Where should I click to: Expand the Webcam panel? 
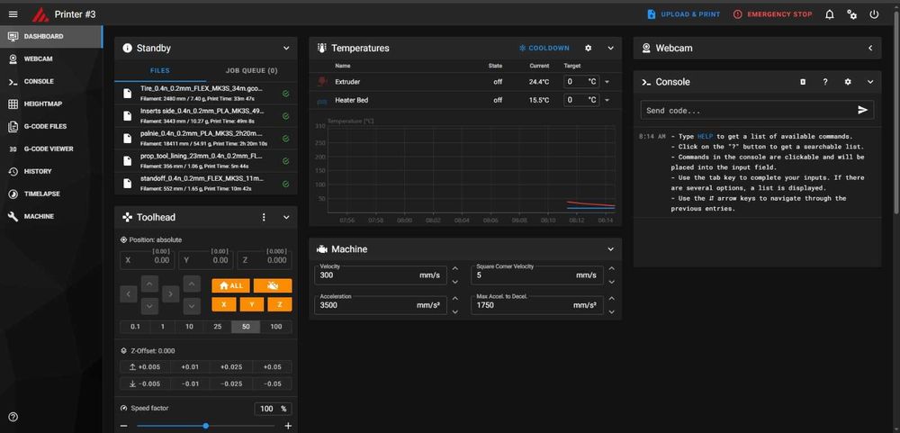coord(870,49)
